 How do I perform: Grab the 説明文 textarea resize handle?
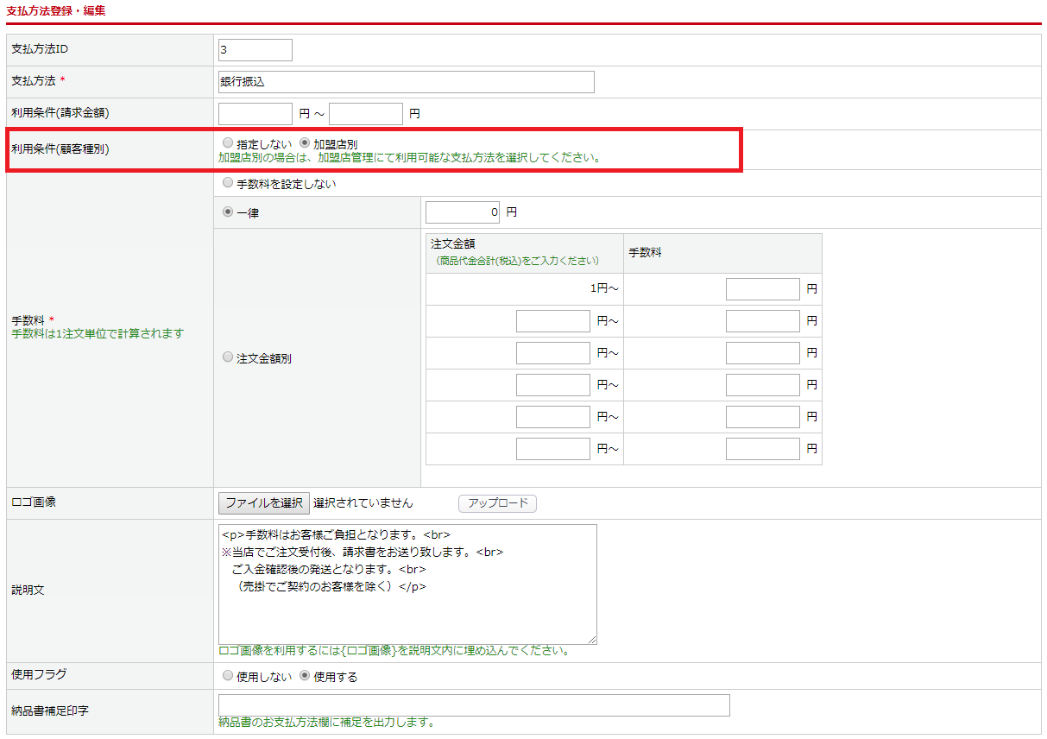pos(592,640)
